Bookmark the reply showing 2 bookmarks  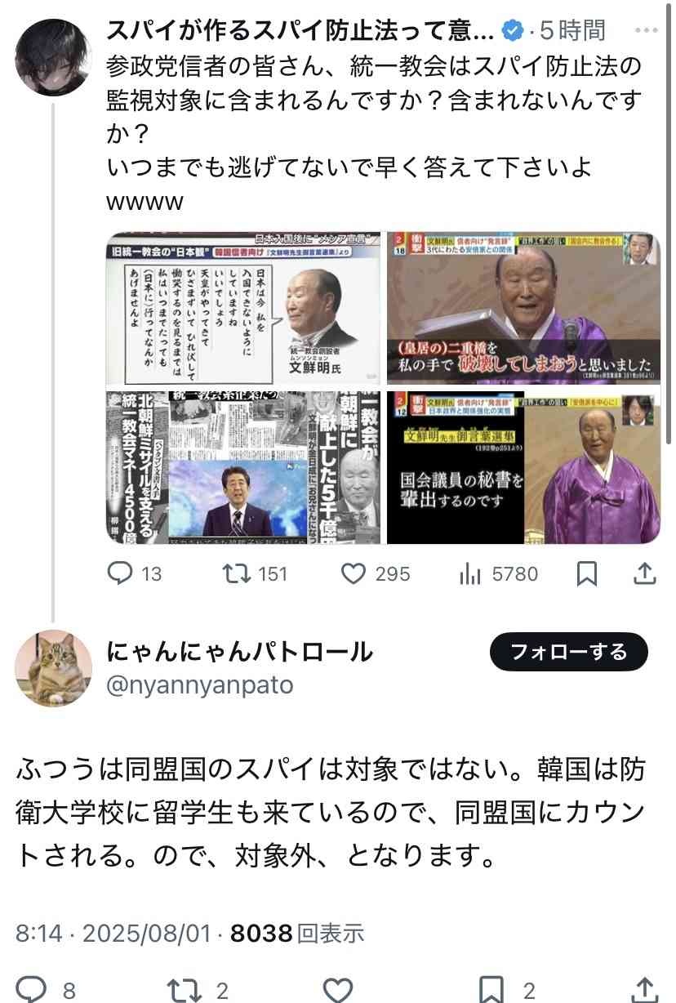pyautogui.click(x=490, y=991)
